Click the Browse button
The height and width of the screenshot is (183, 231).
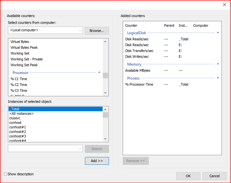[97, 31]
